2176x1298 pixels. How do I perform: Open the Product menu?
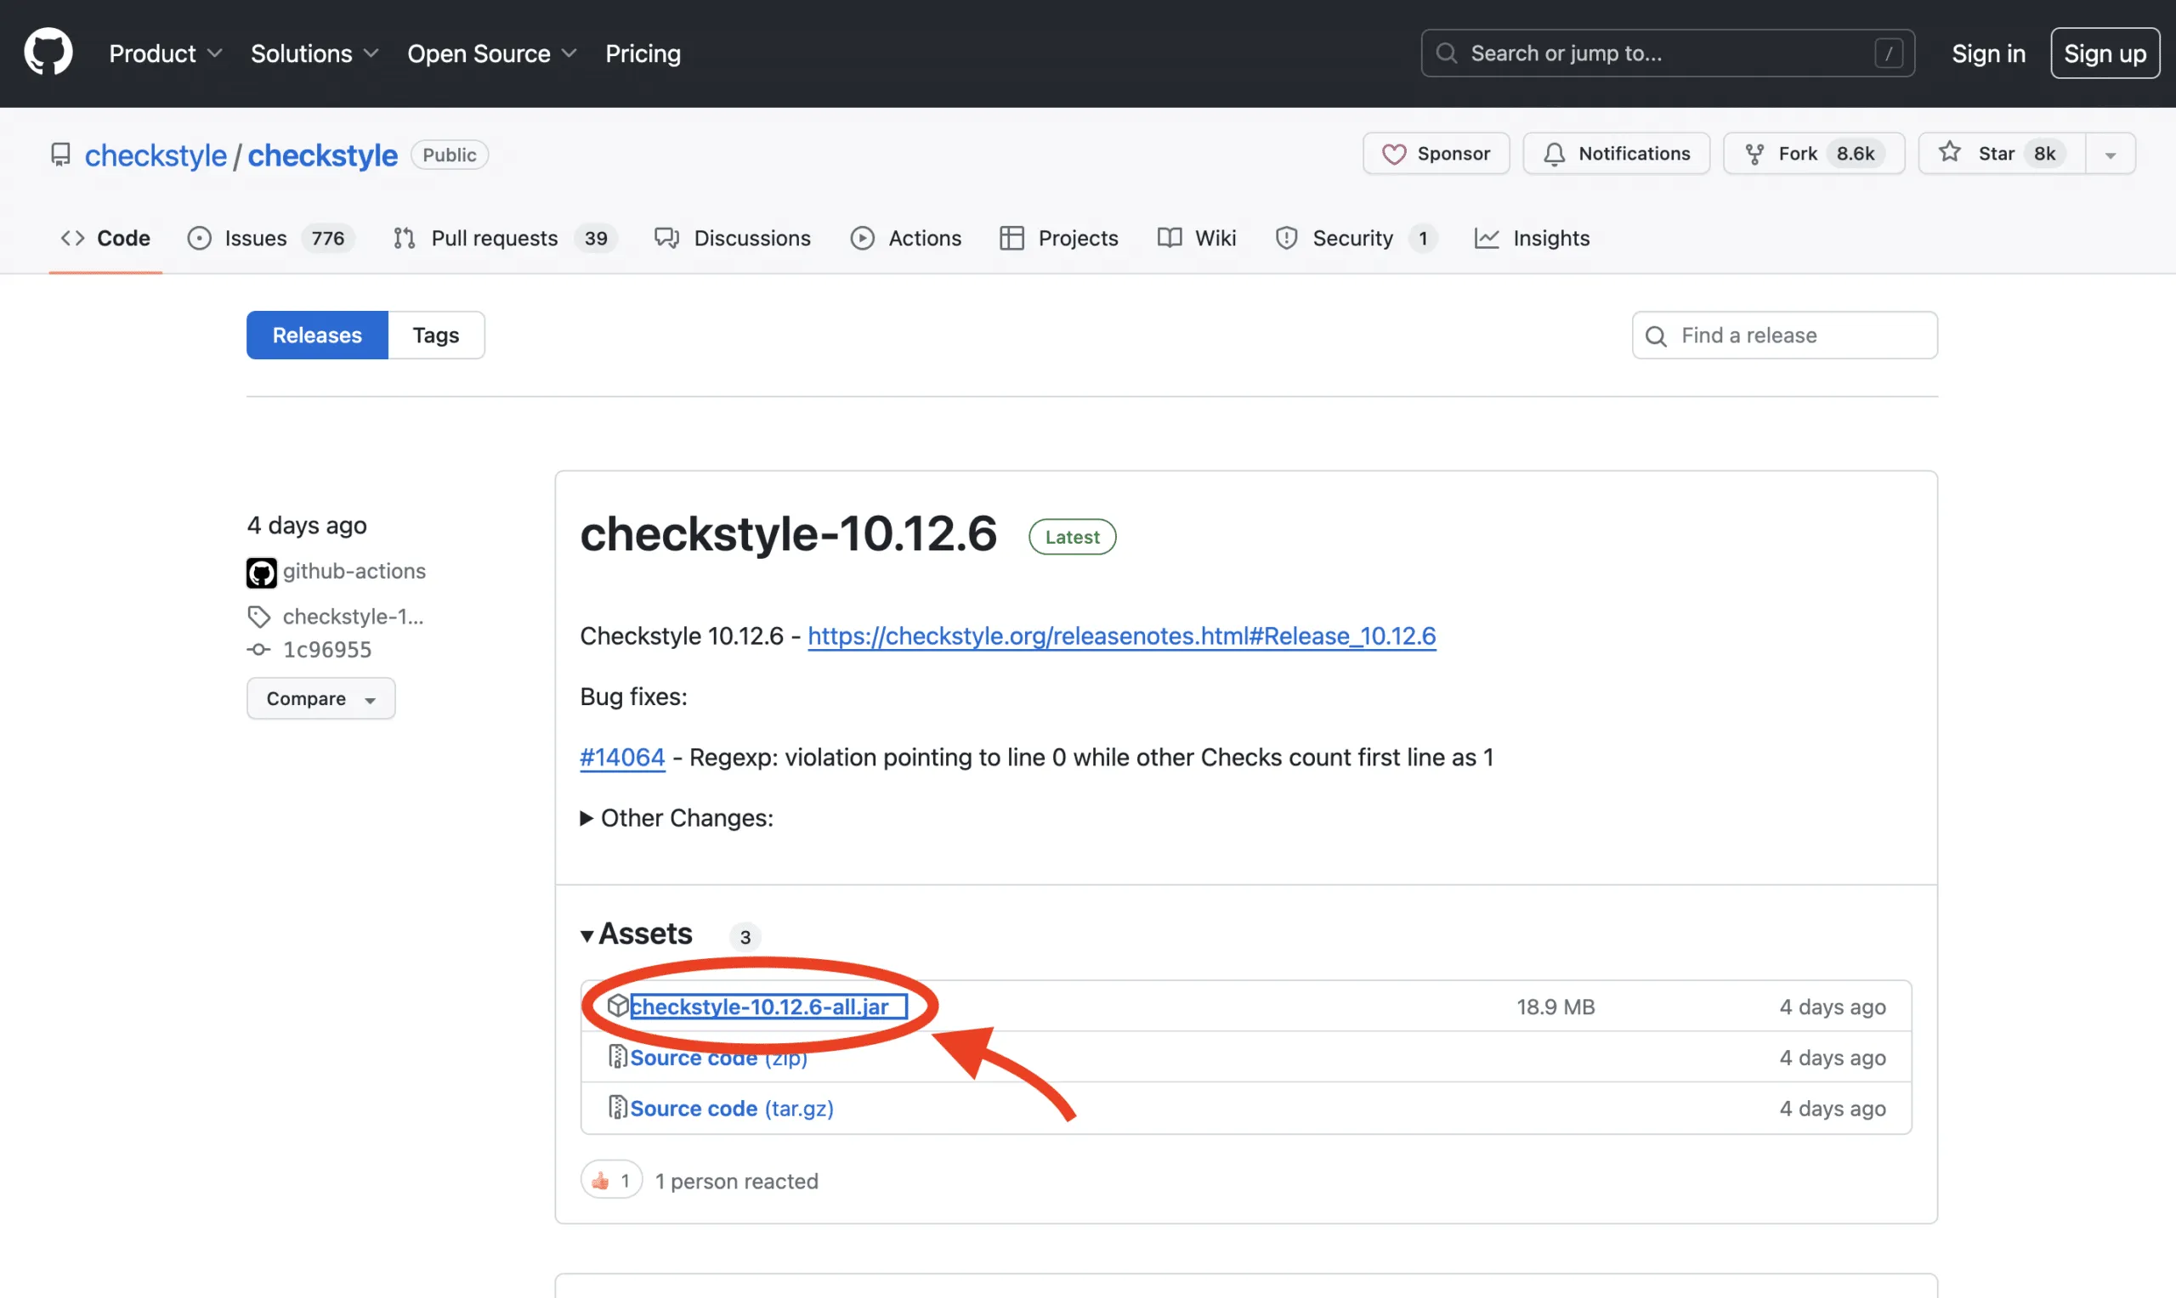(x=166, y=54)
